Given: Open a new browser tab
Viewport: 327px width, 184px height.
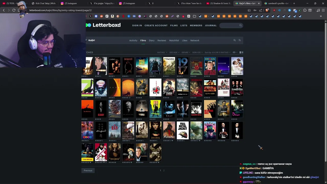Looking at the screenshot, I should pyautogui.click(x=294, y=3).
